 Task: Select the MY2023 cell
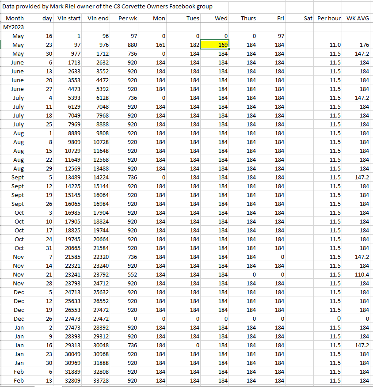(13, 27)
